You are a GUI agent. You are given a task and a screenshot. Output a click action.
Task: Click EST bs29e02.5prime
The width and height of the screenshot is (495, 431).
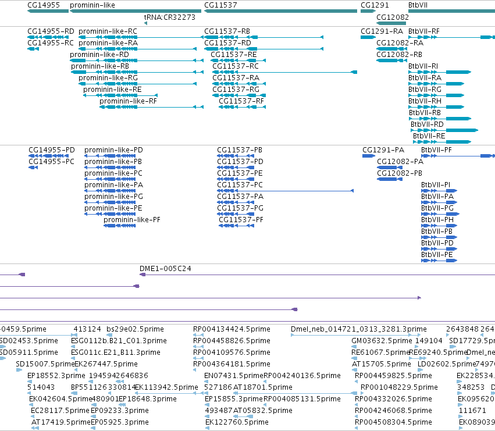[135, 329]
